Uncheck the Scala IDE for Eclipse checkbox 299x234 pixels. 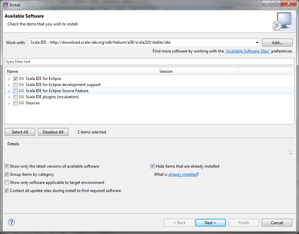click(16, 79)
